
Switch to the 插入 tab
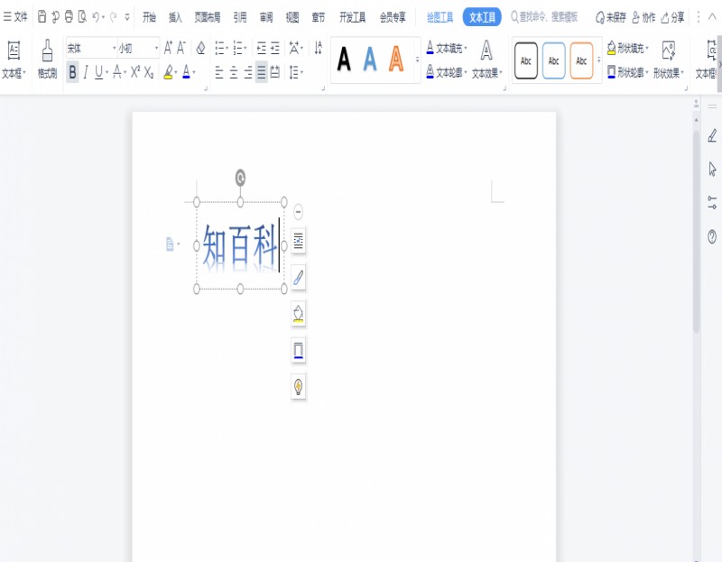click(x=175, y=17)
